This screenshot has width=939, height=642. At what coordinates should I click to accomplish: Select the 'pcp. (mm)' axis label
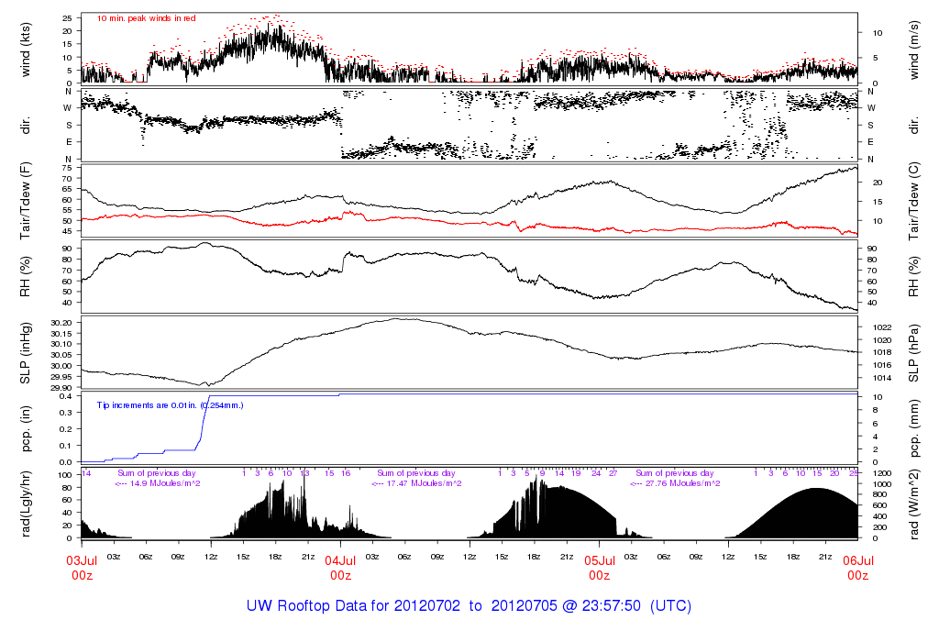(914, 429)
